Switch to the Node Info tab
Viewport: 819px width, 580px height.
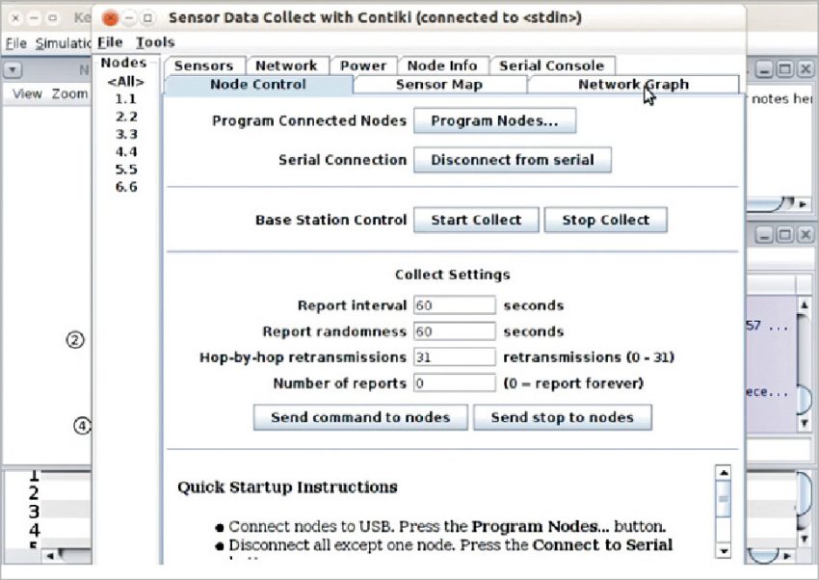(443, 66)
